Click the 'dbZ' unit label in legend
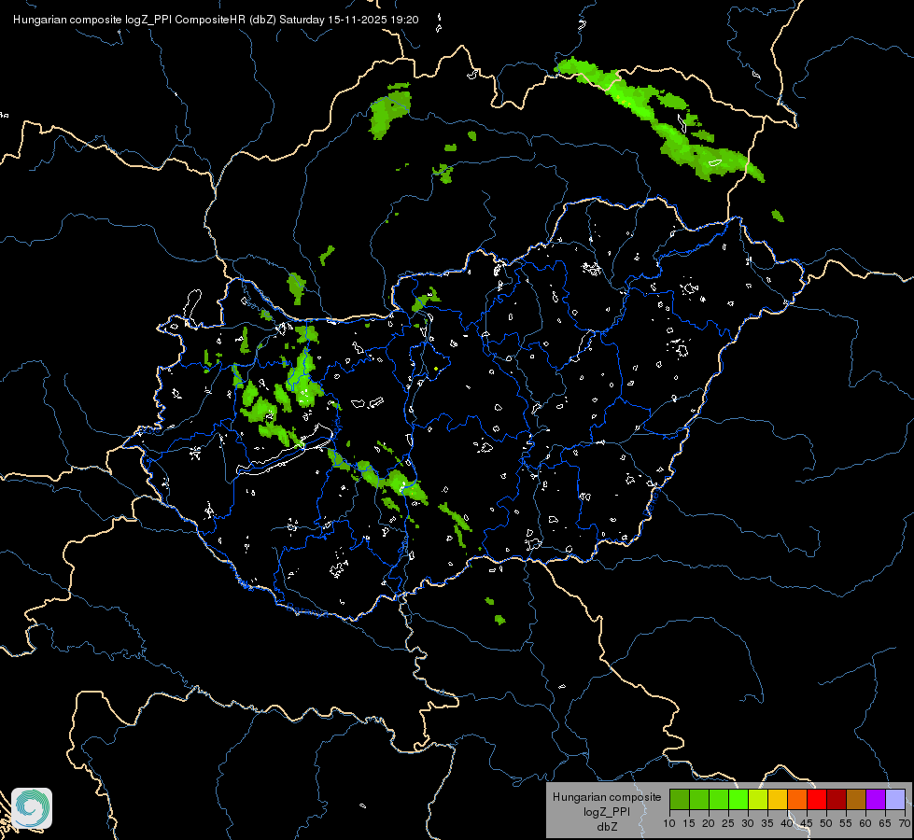Screen dimensions: 914x840 pyautogui.click(x=607, y=827)
